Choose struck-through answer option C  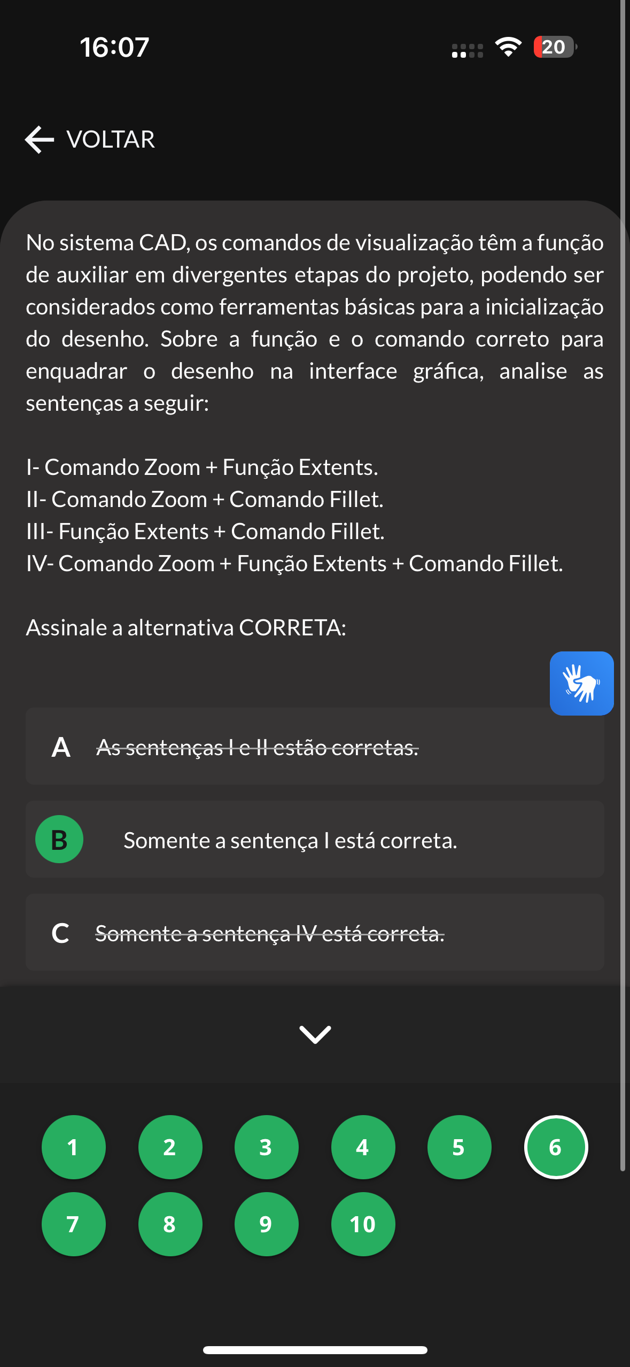point(315,933)
